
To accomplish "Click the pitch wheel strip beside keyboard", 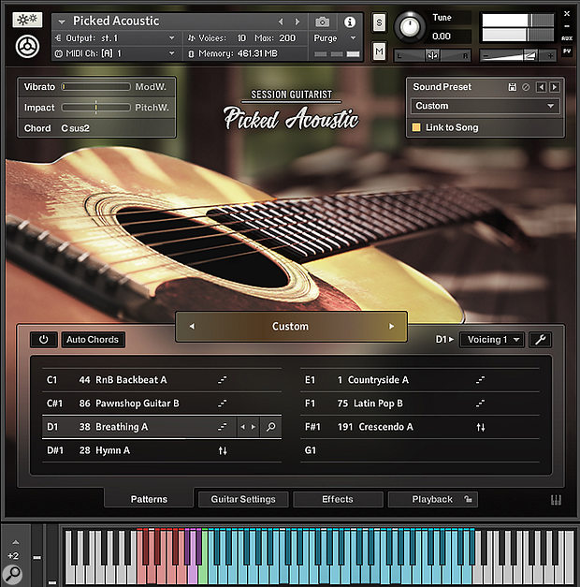I will (36, 555).
